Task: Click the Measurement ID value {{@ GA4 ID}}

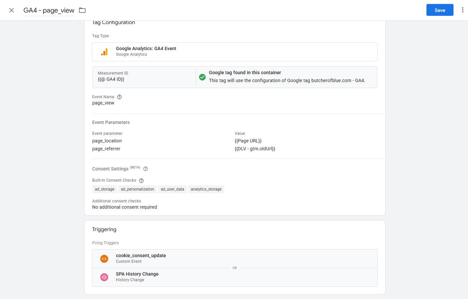Action: (111, 79)
